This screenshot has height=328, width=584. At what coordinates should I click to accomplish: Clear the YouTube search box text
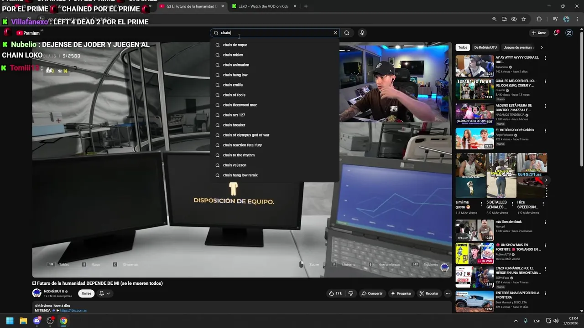[x=335, y=33]
